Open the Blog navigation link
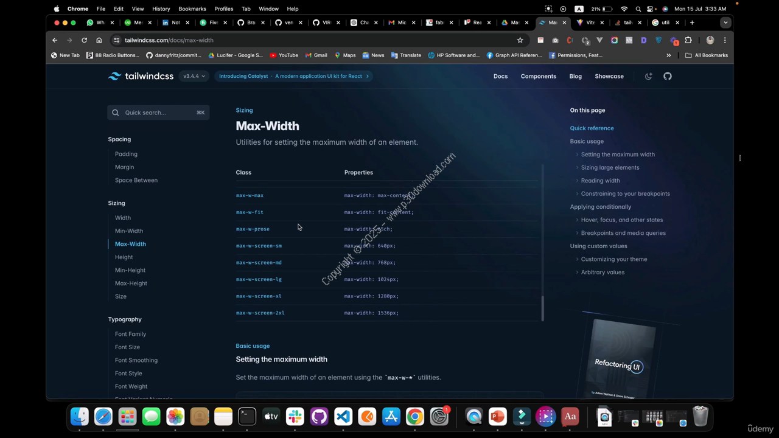This screenshot has width=779, height=438. click(575, 76)
